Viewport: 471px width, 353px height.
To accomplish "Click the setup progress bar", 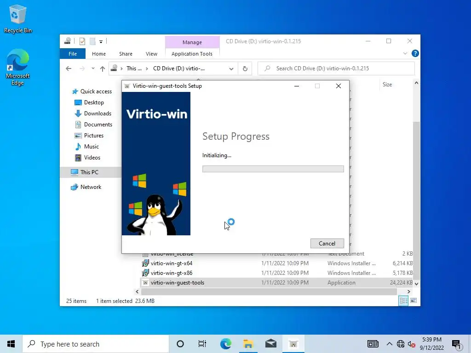I will pos(273,169).
